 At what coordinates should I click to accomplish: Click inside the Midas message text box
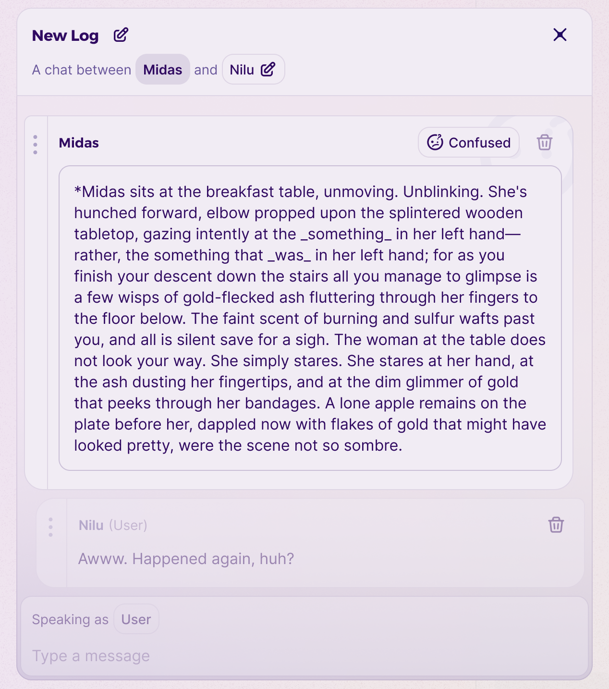310,318
